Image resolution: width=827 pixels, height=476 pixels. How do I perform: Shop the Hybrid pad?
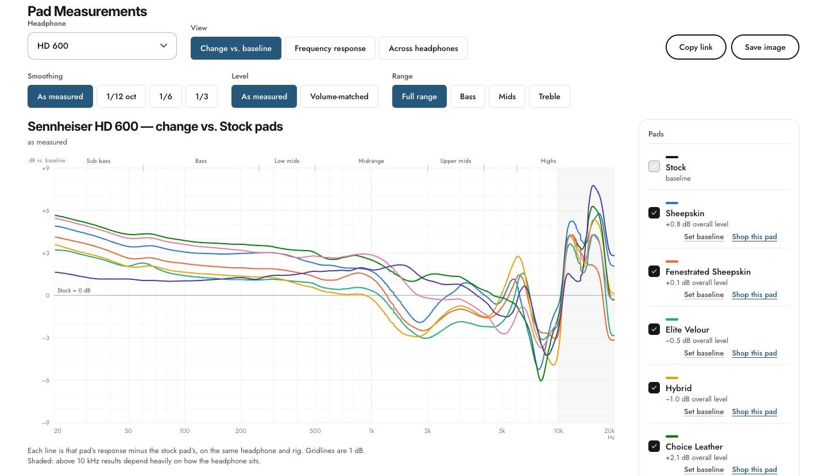click(x=754, y=412)
